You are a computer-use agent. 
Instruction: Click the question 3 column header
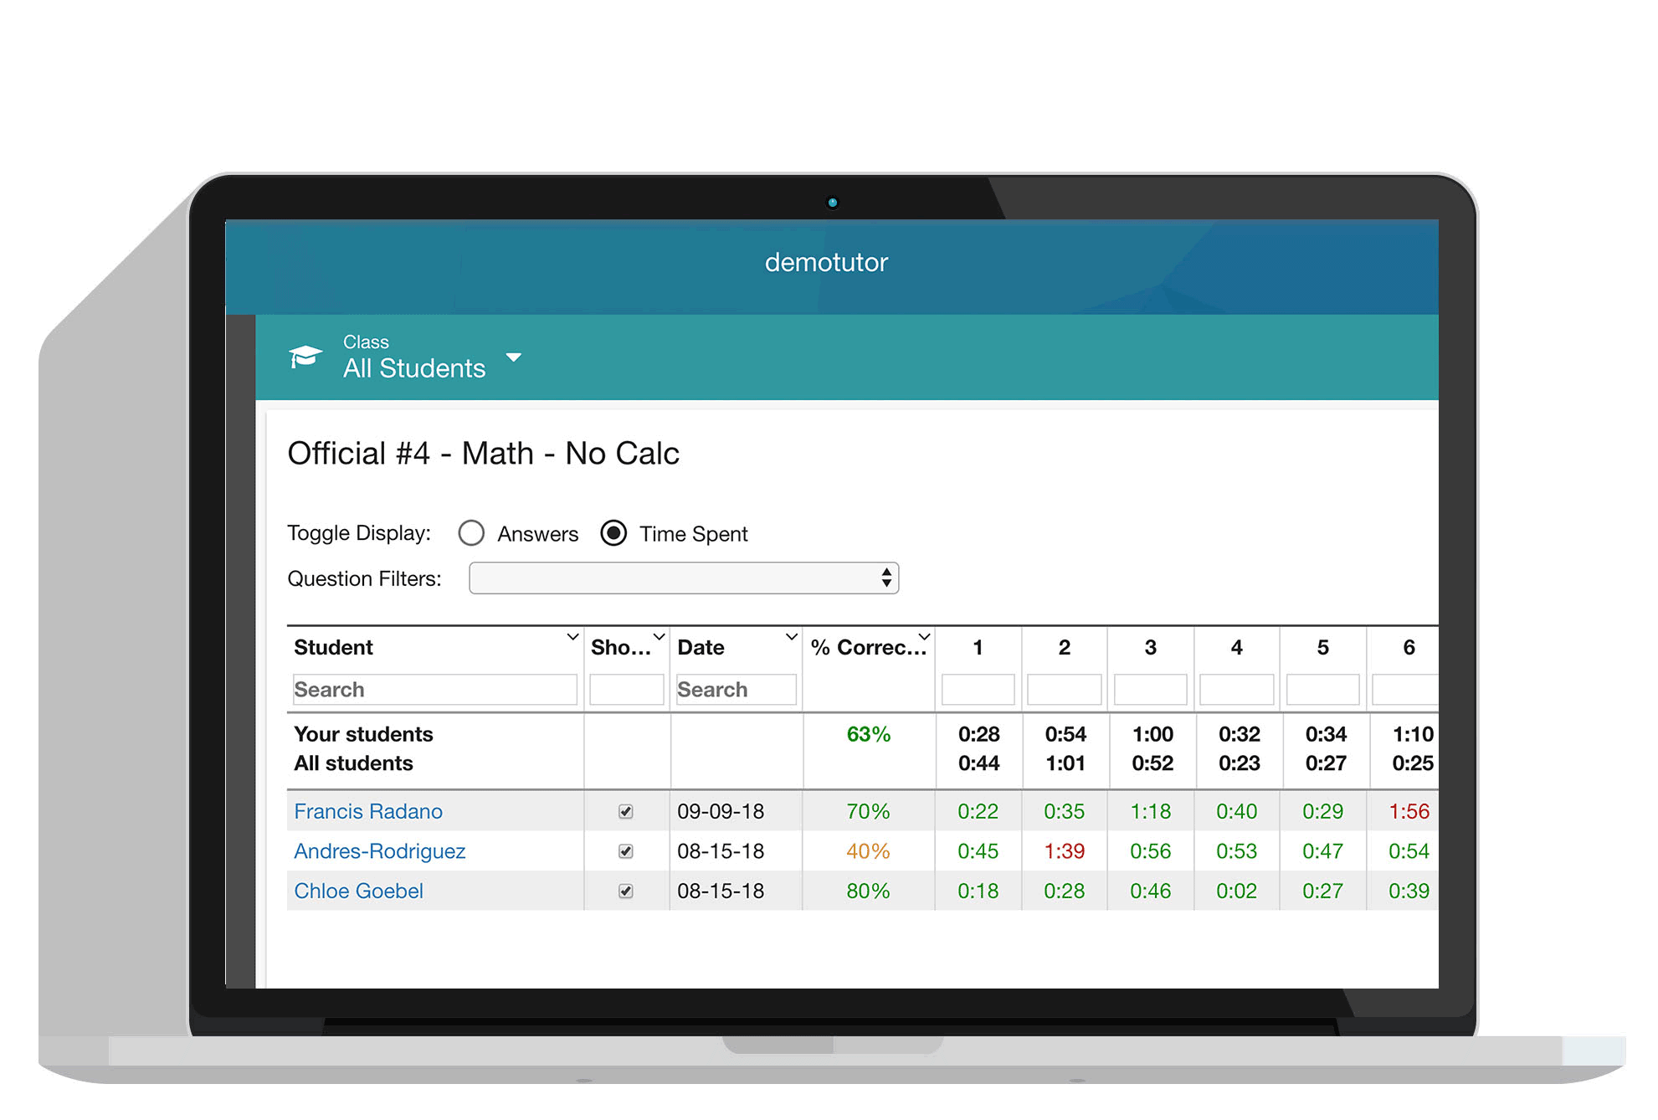[x=1150, y=647]
